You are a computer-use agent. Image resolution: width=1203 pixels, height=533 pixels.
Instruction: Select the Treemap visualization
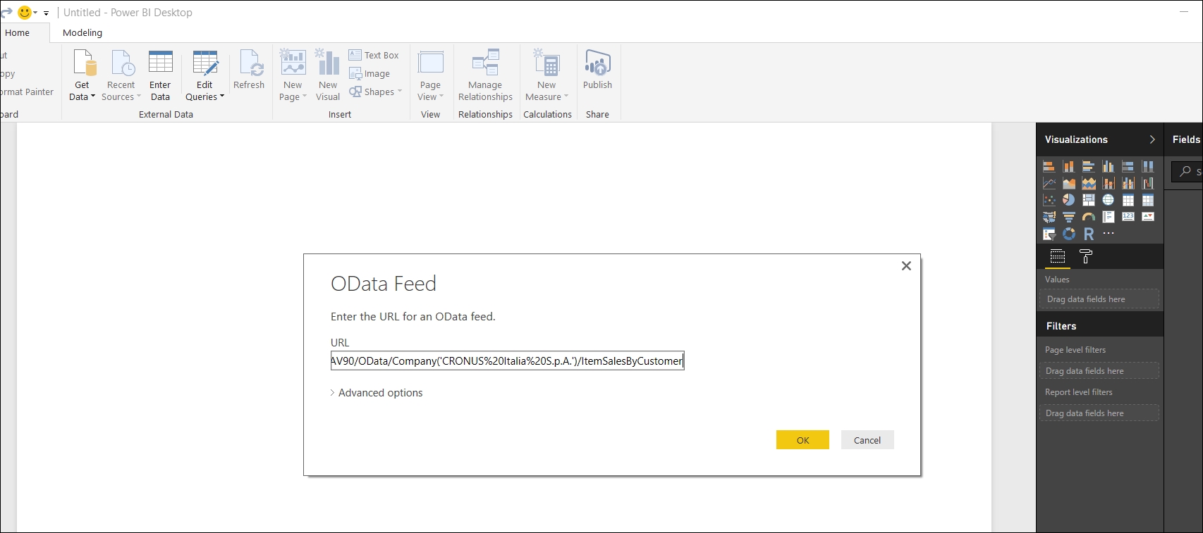point(1089,200)
